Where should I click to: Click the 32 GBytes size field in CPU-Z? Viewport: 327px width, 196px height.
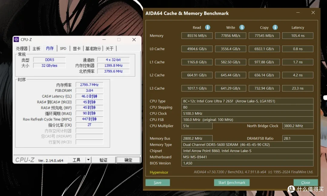pyautogui.click(x=49, y=66)
